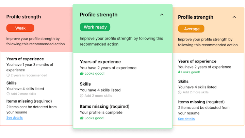The width and height of the screenshot is (245, 138).
Task: Click info icon by Add 2 more skills in middle card
Action: click(82, 96)
